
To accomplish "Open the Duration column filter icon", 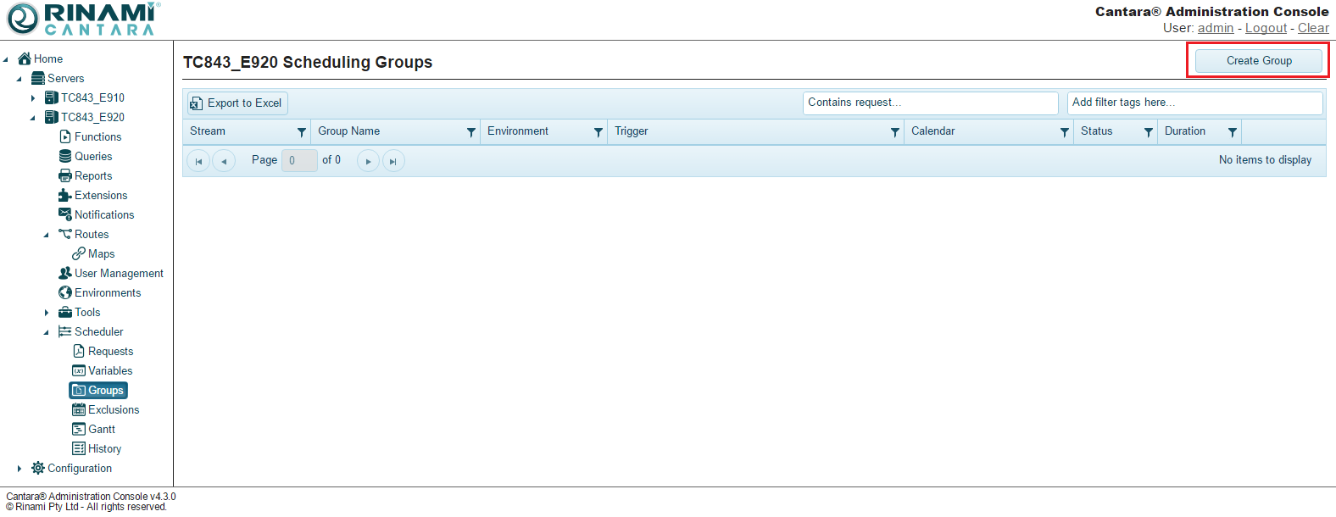I will tap(1232, 132).
